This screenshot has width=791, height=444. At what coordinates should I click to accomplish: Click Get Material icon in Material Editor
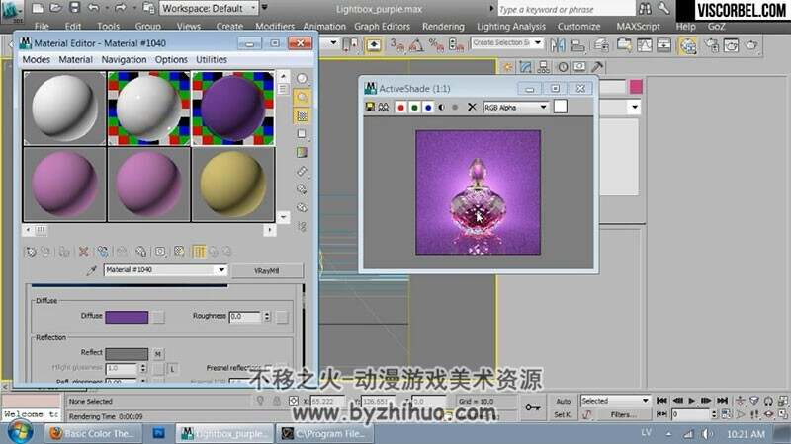pyautogui.click(x=31, y=252)
